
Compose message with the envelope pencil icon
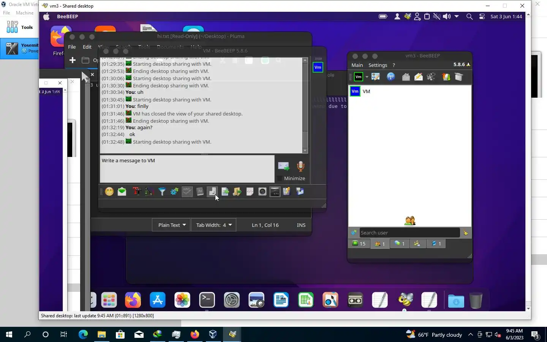pos(418,77)
